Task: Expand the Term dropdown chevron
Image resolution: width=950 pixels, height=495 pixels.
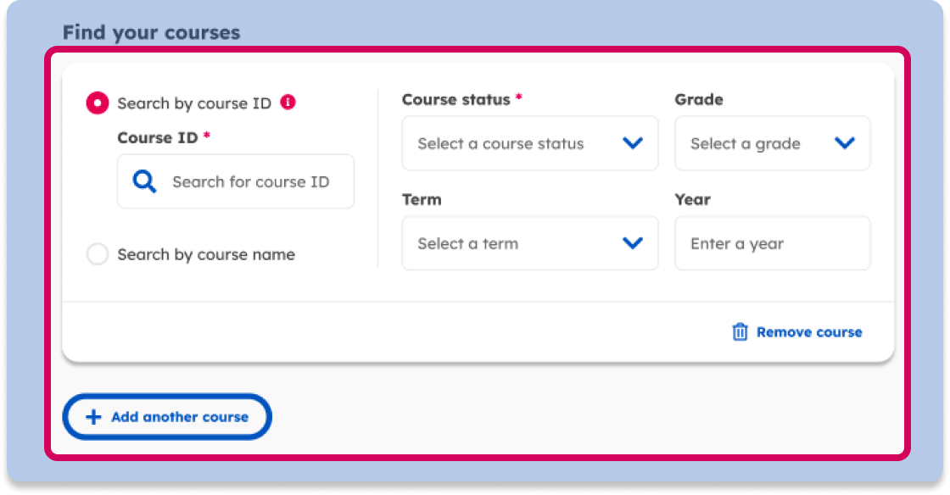Action: click(x=633, y=243)
